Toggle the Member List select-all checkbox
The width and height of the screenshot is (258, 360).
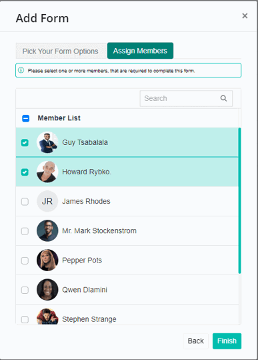tap(25, 118)
